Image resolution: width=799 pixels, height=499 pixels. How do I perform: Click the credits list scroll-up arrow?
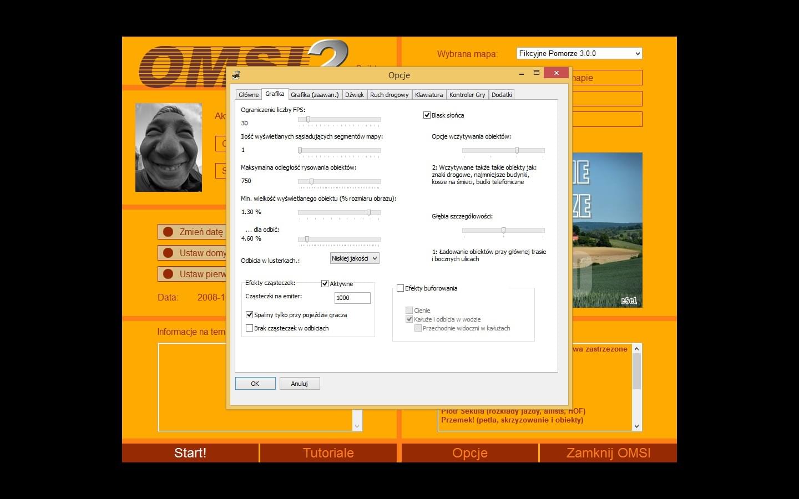coord(636,349)
